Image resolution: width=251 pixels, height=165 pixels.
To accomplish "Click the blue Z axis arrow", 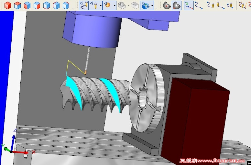I will [x=13, y=142].
